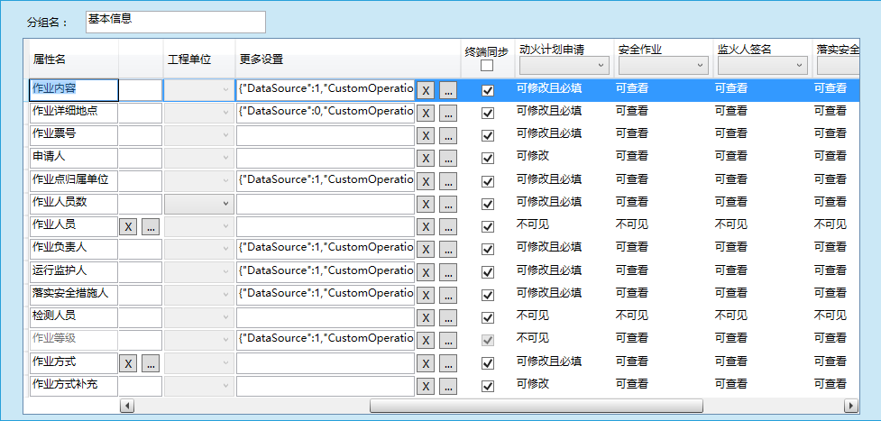Toggle terminal sync checkbox for 检测人员
The height and width of the screenshot is (421, 881).
coord(488,317)
